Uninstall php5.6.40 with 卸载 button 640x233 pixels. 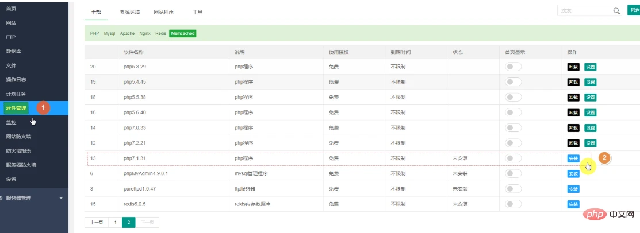click(573, 112)
